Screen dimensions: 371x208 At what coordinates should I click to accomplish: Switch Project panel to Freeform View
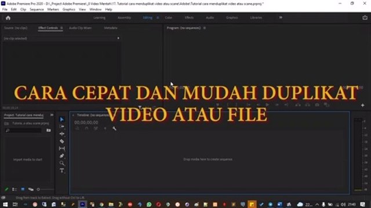point(31,189)
